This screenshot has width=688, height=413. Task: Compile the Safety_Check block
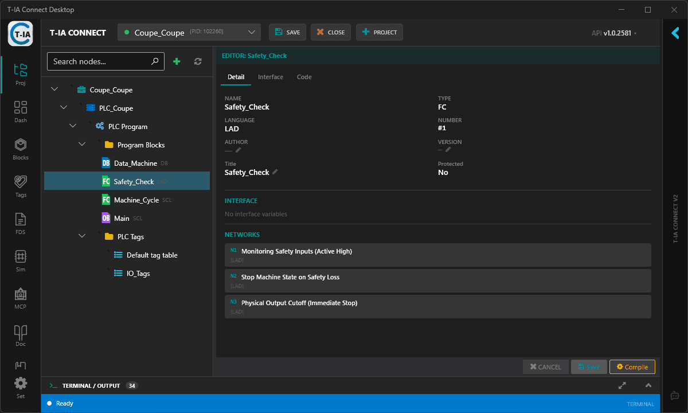632,367
